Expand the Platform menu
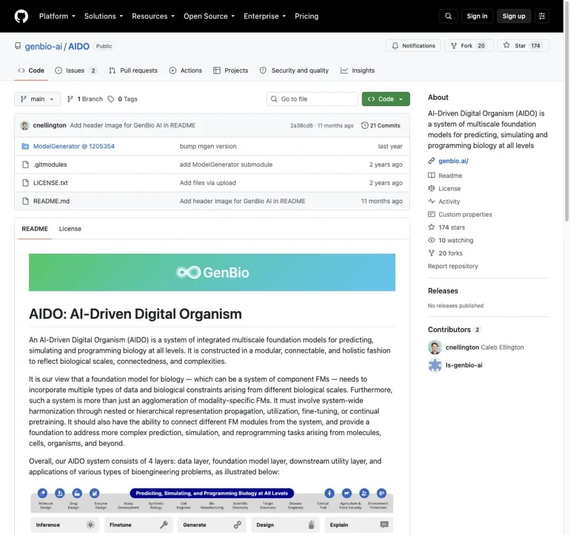Viewport: 570px width, 535px height. pyautogui.click(x=57, y=16)
